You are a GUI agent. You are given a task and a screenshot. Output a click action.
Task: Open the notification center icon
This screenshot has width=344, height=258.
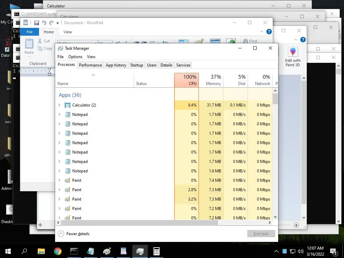(x=334, y=251)
